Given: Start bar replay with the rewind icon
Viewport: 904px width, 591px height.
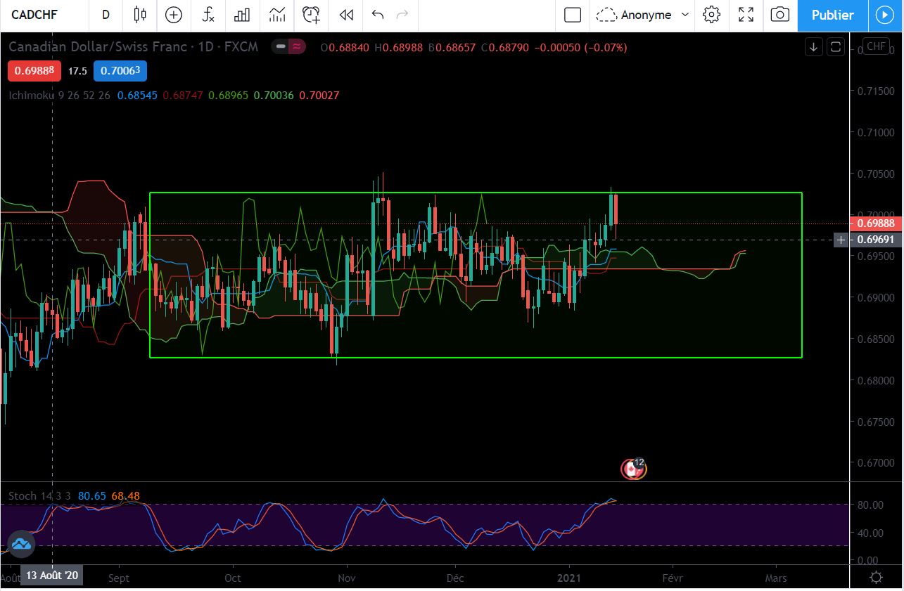Looking at the screenshot, I should pos(345,15).
